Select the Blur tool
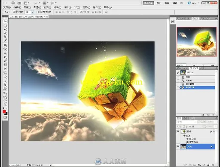220x167 pixels. coord(5,69)
